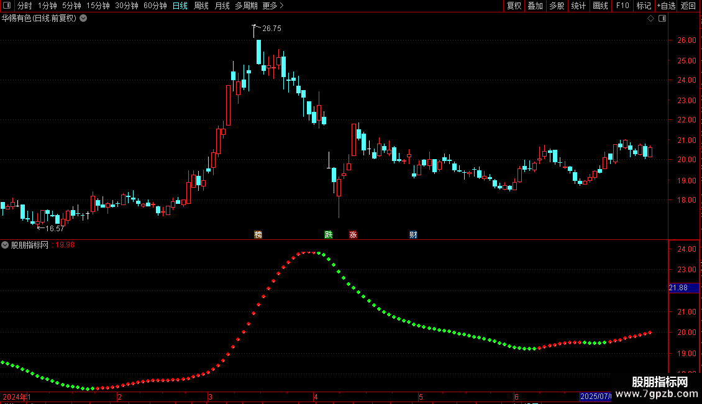The width and height of the screenshot is (702, 404).
Task: Switch to 日线 daily chart
Action: coord(180,6)
